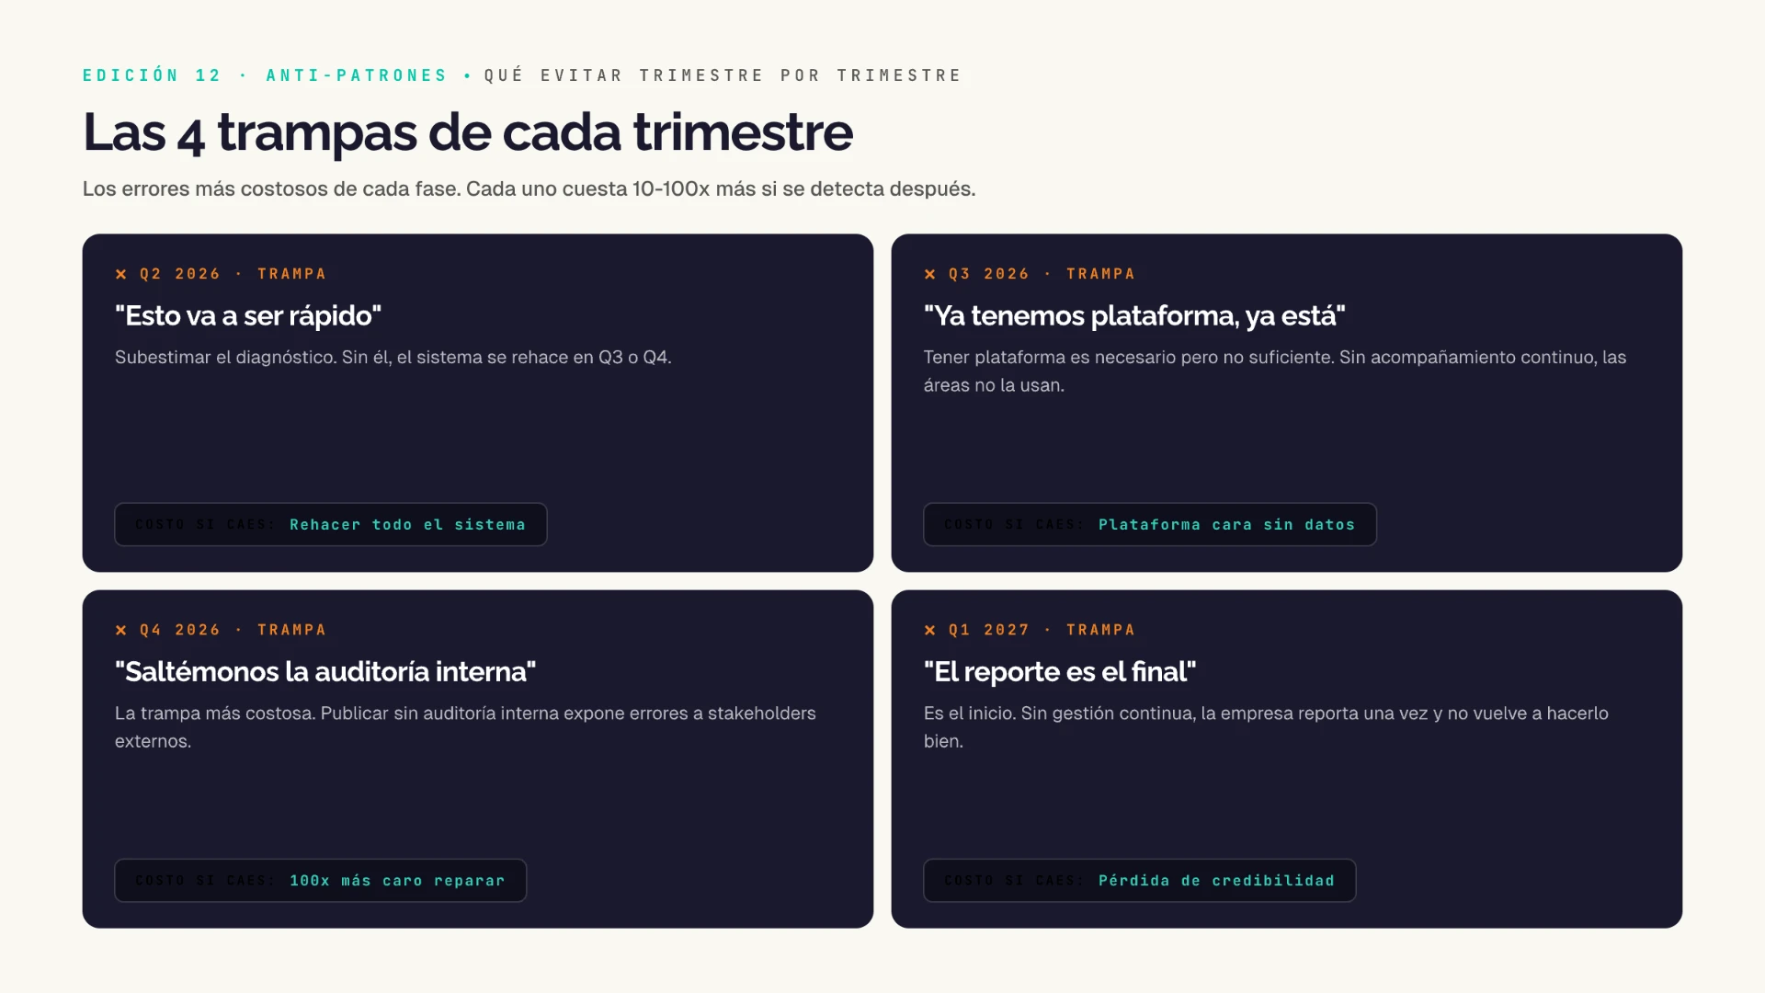Click the 'Q3 2026 · TRAMPA' label
The image size is (1765, 993).
click(x=1042, y=274)
